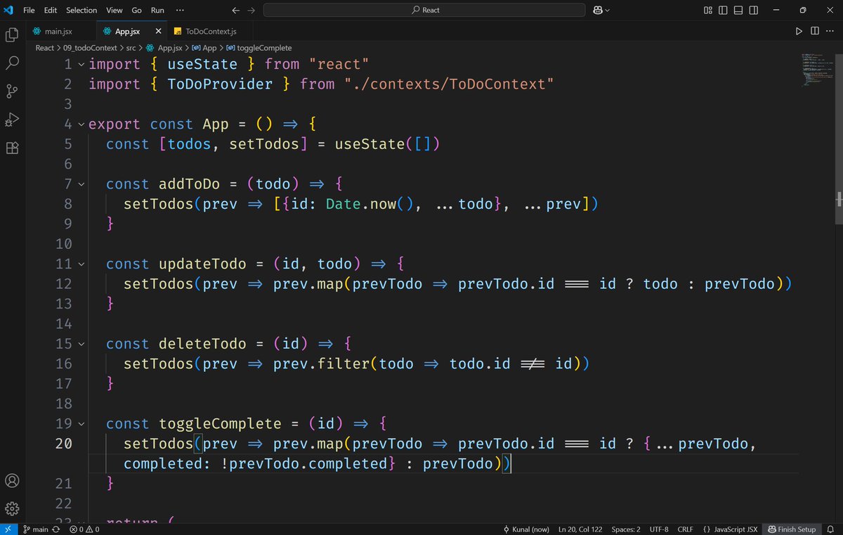Open the Copilot dropdown arrow
Image resolution: width=843 pixels, height=535 pixels.
pos(608,11)
